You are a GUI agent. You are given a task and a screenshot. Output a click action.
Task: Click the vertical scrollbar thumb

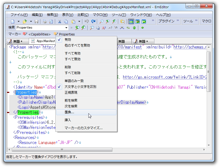point(208,72)
